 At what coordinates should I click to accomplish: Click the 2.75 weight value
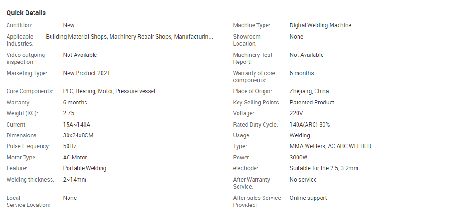pyautogui.click(x=68, y=113)
